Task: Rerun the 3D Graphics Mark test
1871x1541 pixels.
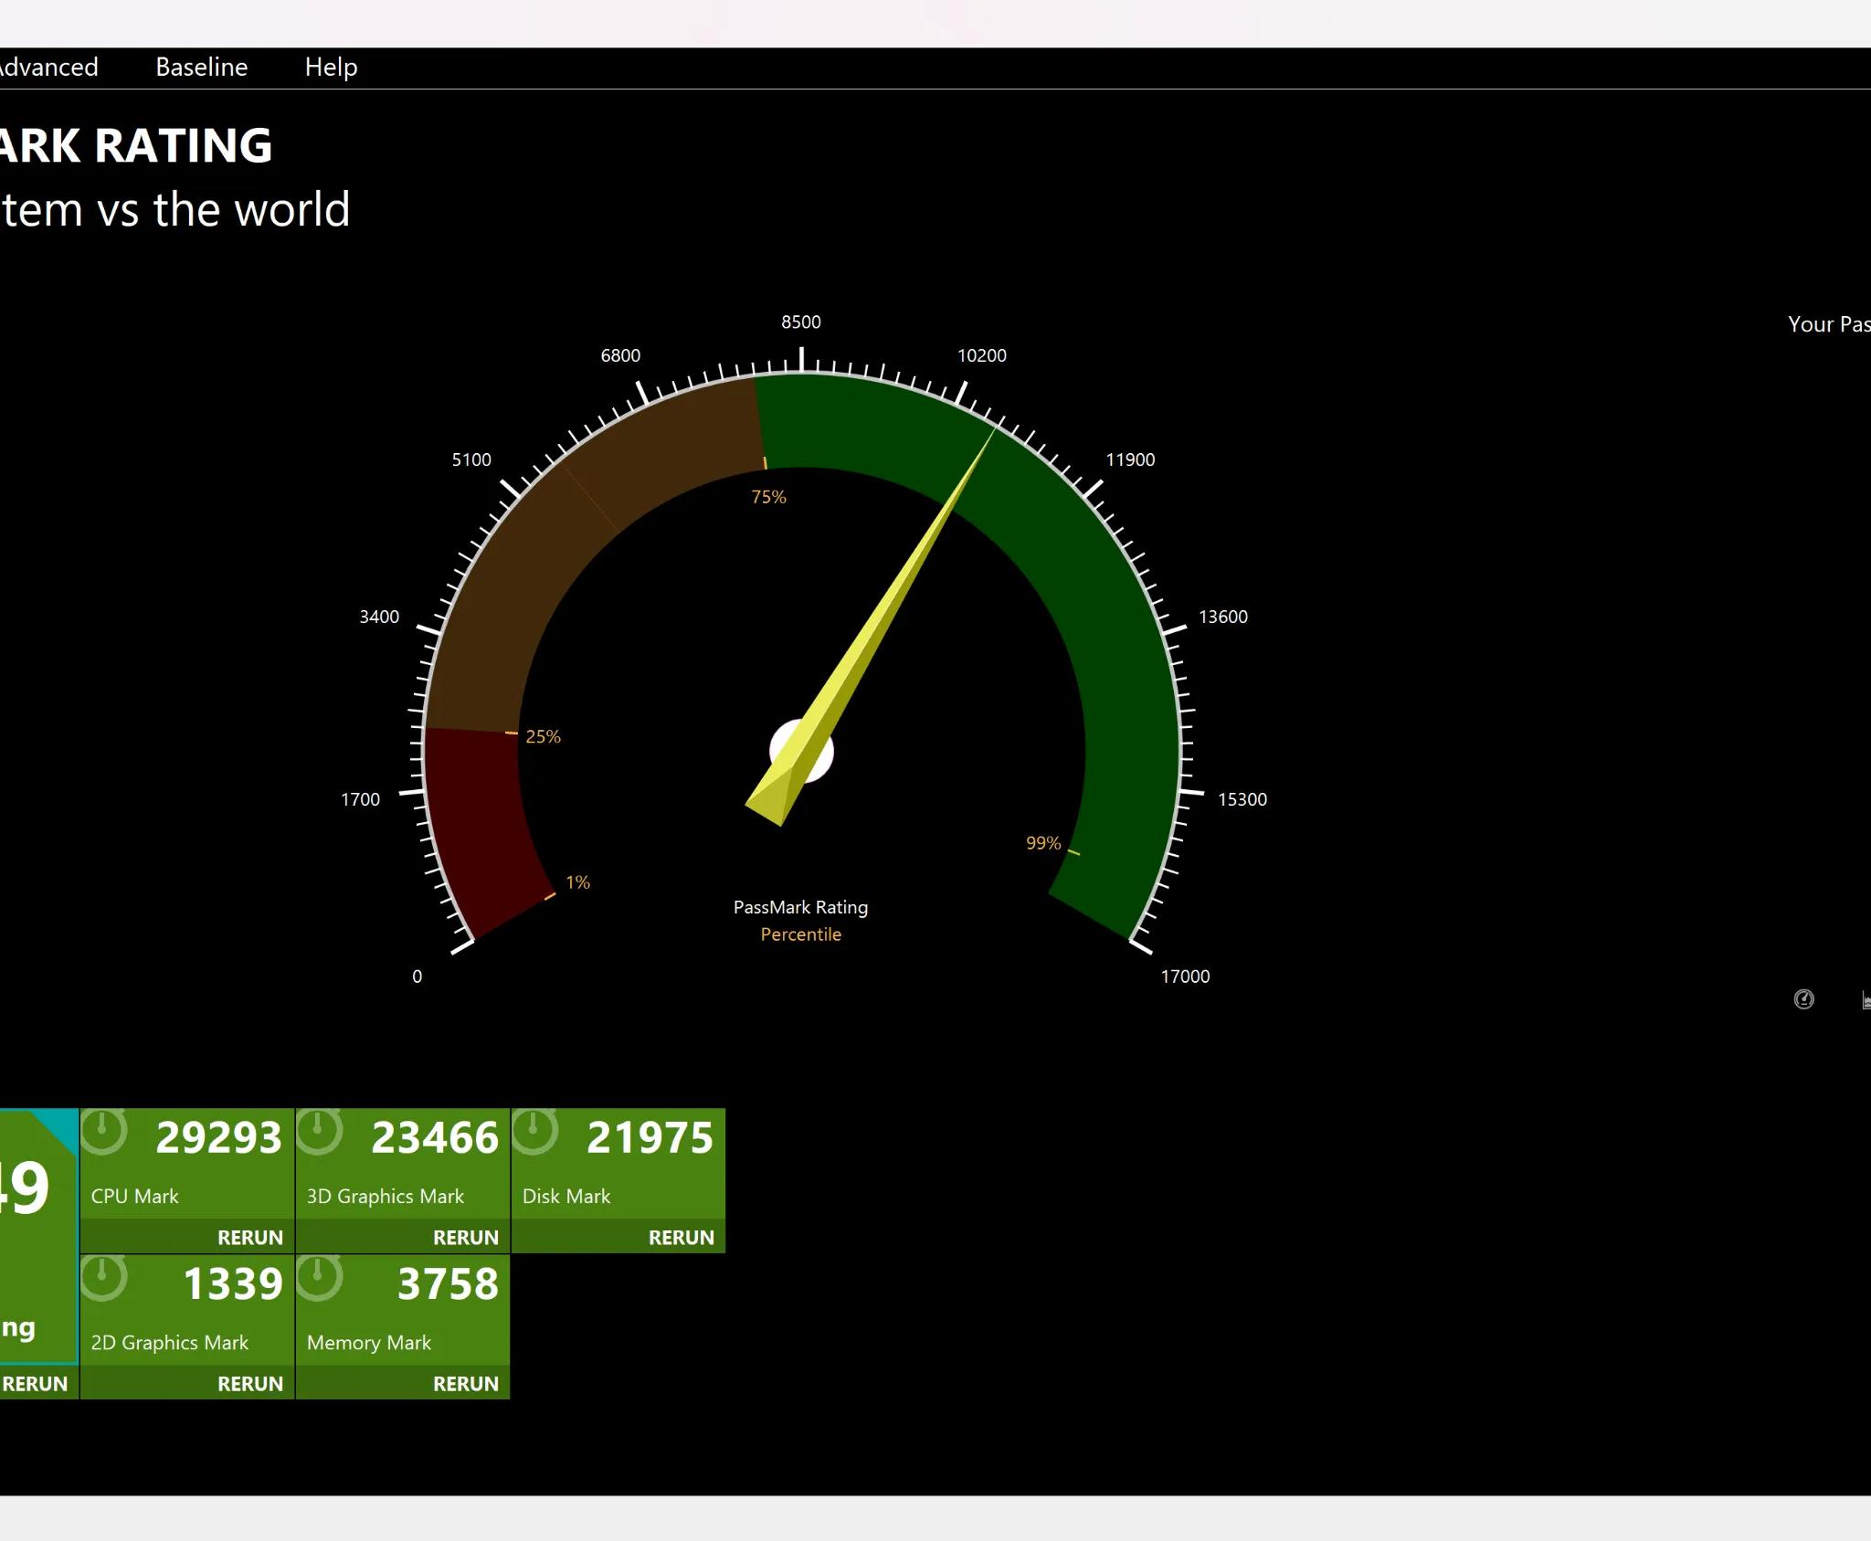Action: [466, 1238]
